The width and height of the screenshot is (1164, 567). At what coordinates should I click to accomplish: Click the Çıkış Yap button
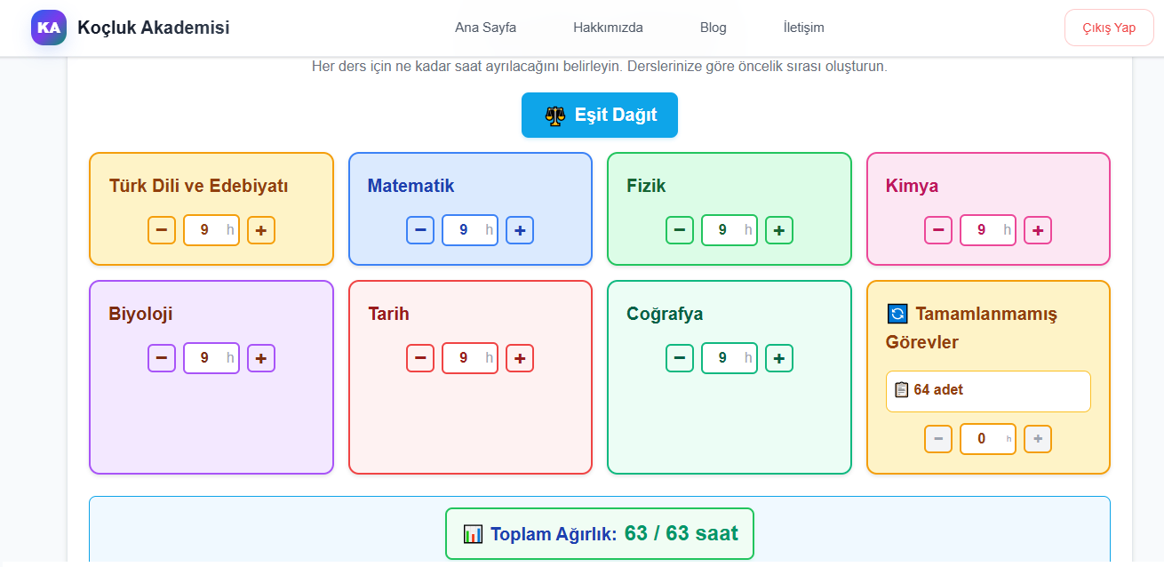pyautogui.click(x=1109, y=28)
